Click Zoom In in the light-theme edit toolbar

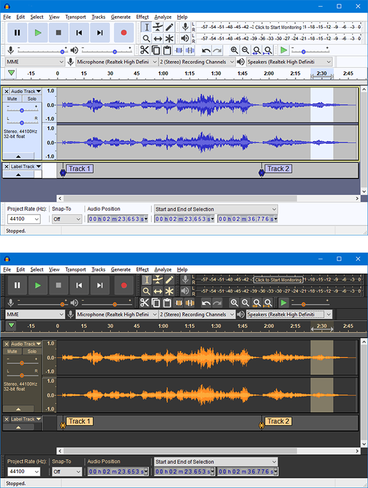pos(234,50)
